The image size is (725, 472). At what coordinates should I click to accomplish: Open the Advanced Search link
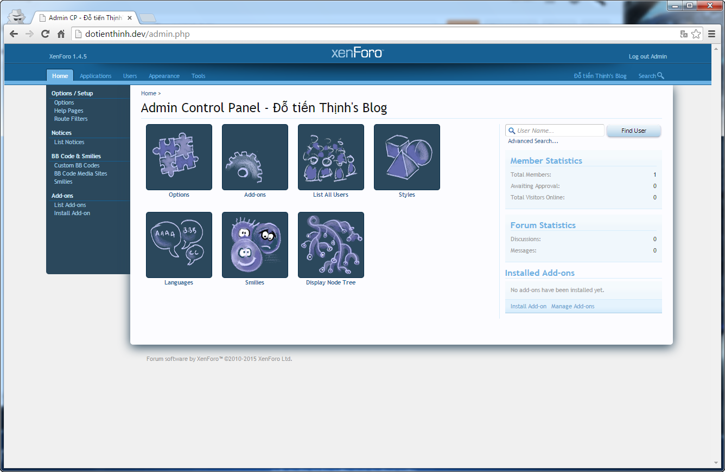[x=533, y=141]
